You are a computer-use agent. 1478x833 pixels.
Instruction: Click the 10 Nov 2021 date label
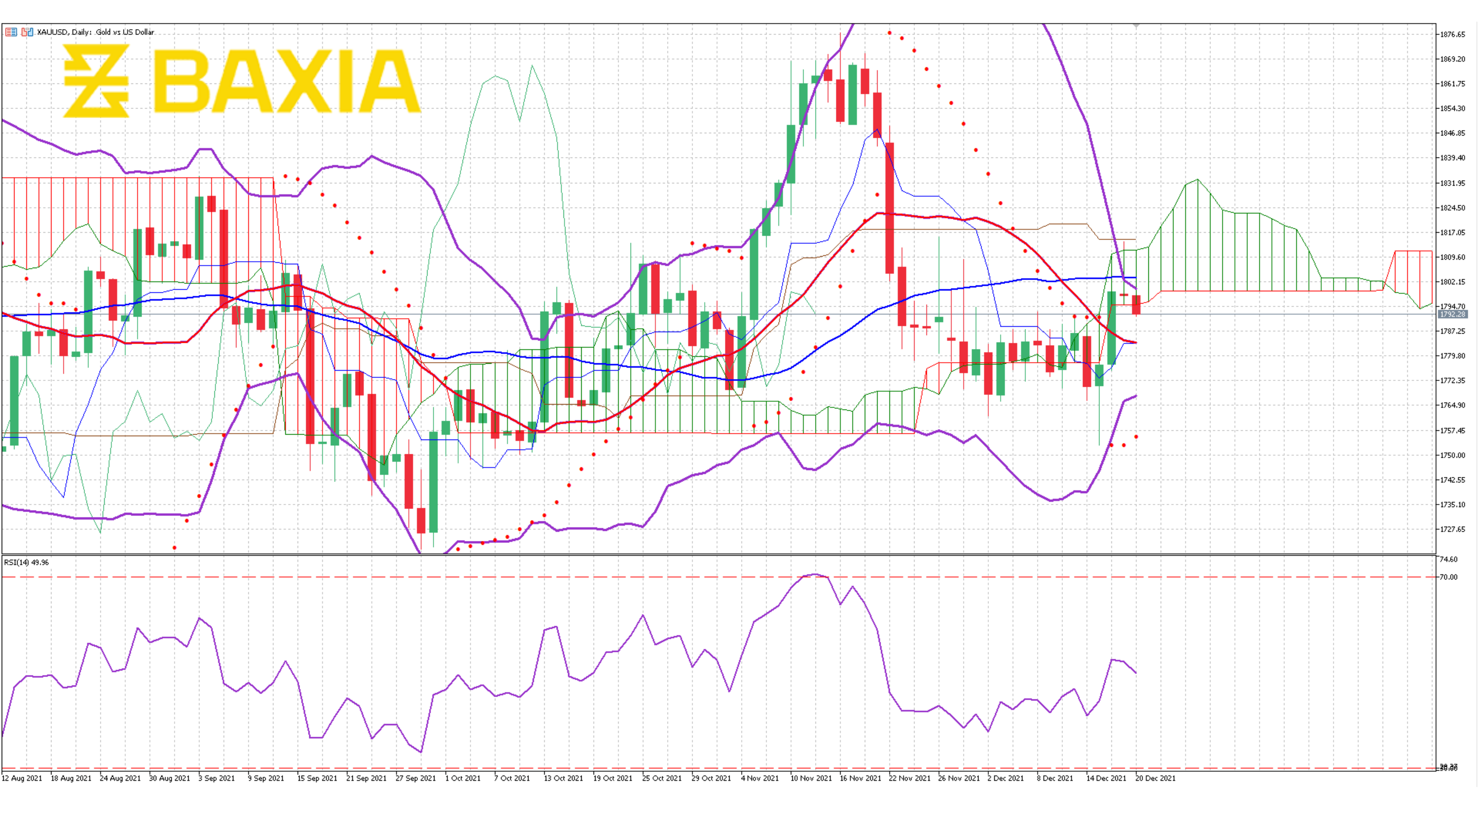pyautogui.click(x=811, y=779)
